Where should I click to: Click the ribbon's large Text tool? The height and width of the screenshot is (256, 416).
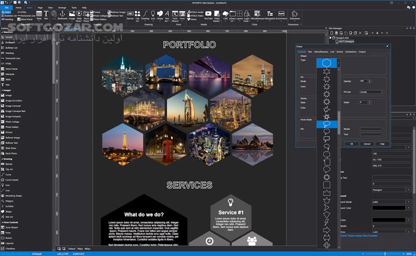[x=46, y=15]
